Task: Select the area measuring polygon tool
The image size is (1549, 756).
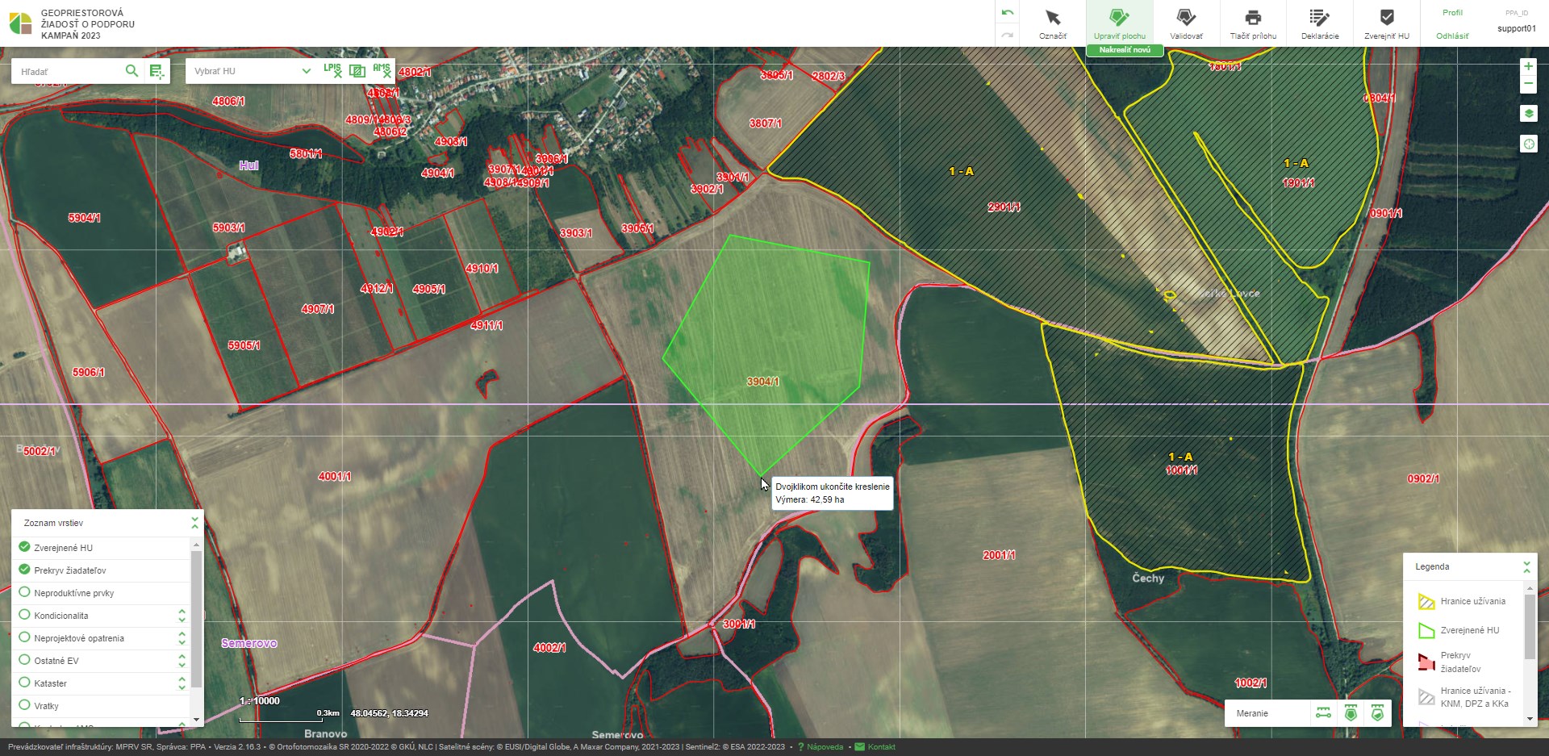Action: 1351,713
